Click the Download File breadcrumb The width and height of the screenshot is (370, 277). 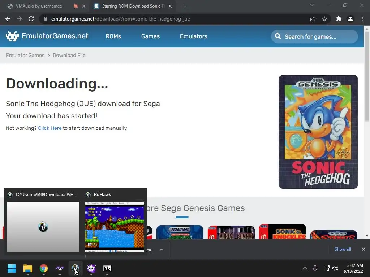click(69, 55)
